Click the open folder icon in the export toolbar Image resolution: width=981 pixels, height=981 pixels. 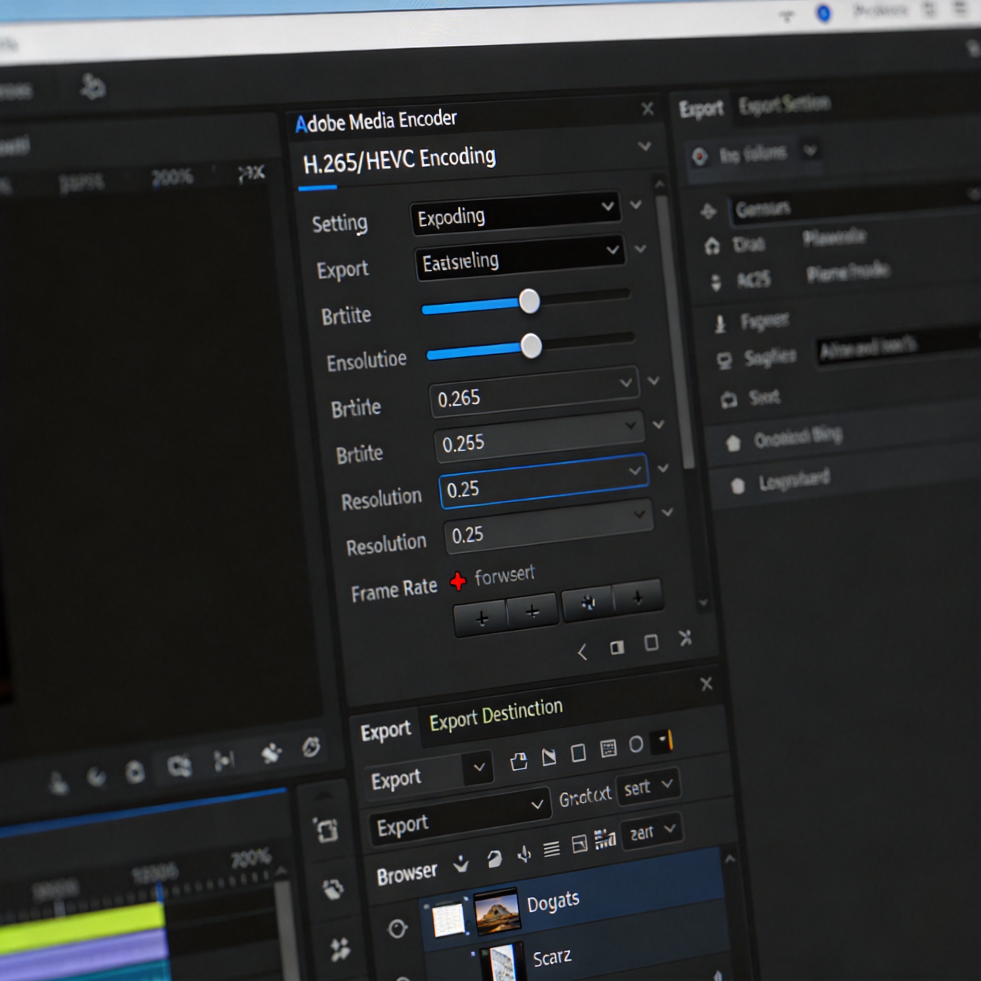pos(518,761)
